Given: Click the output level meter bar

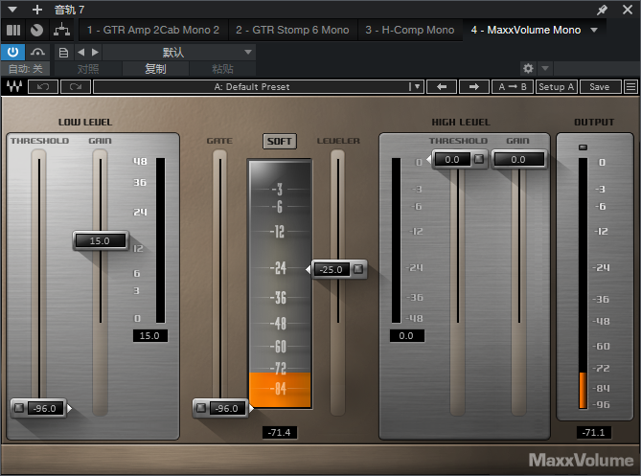Looking at the screenshot, I should 583,283.
